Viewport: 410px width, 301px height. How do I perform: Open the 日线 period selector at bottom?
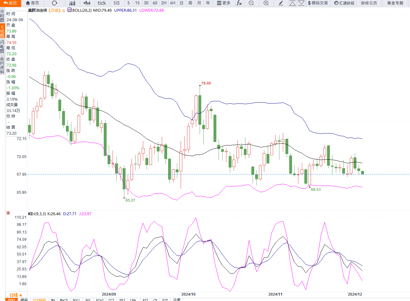(x=15, y=295)
